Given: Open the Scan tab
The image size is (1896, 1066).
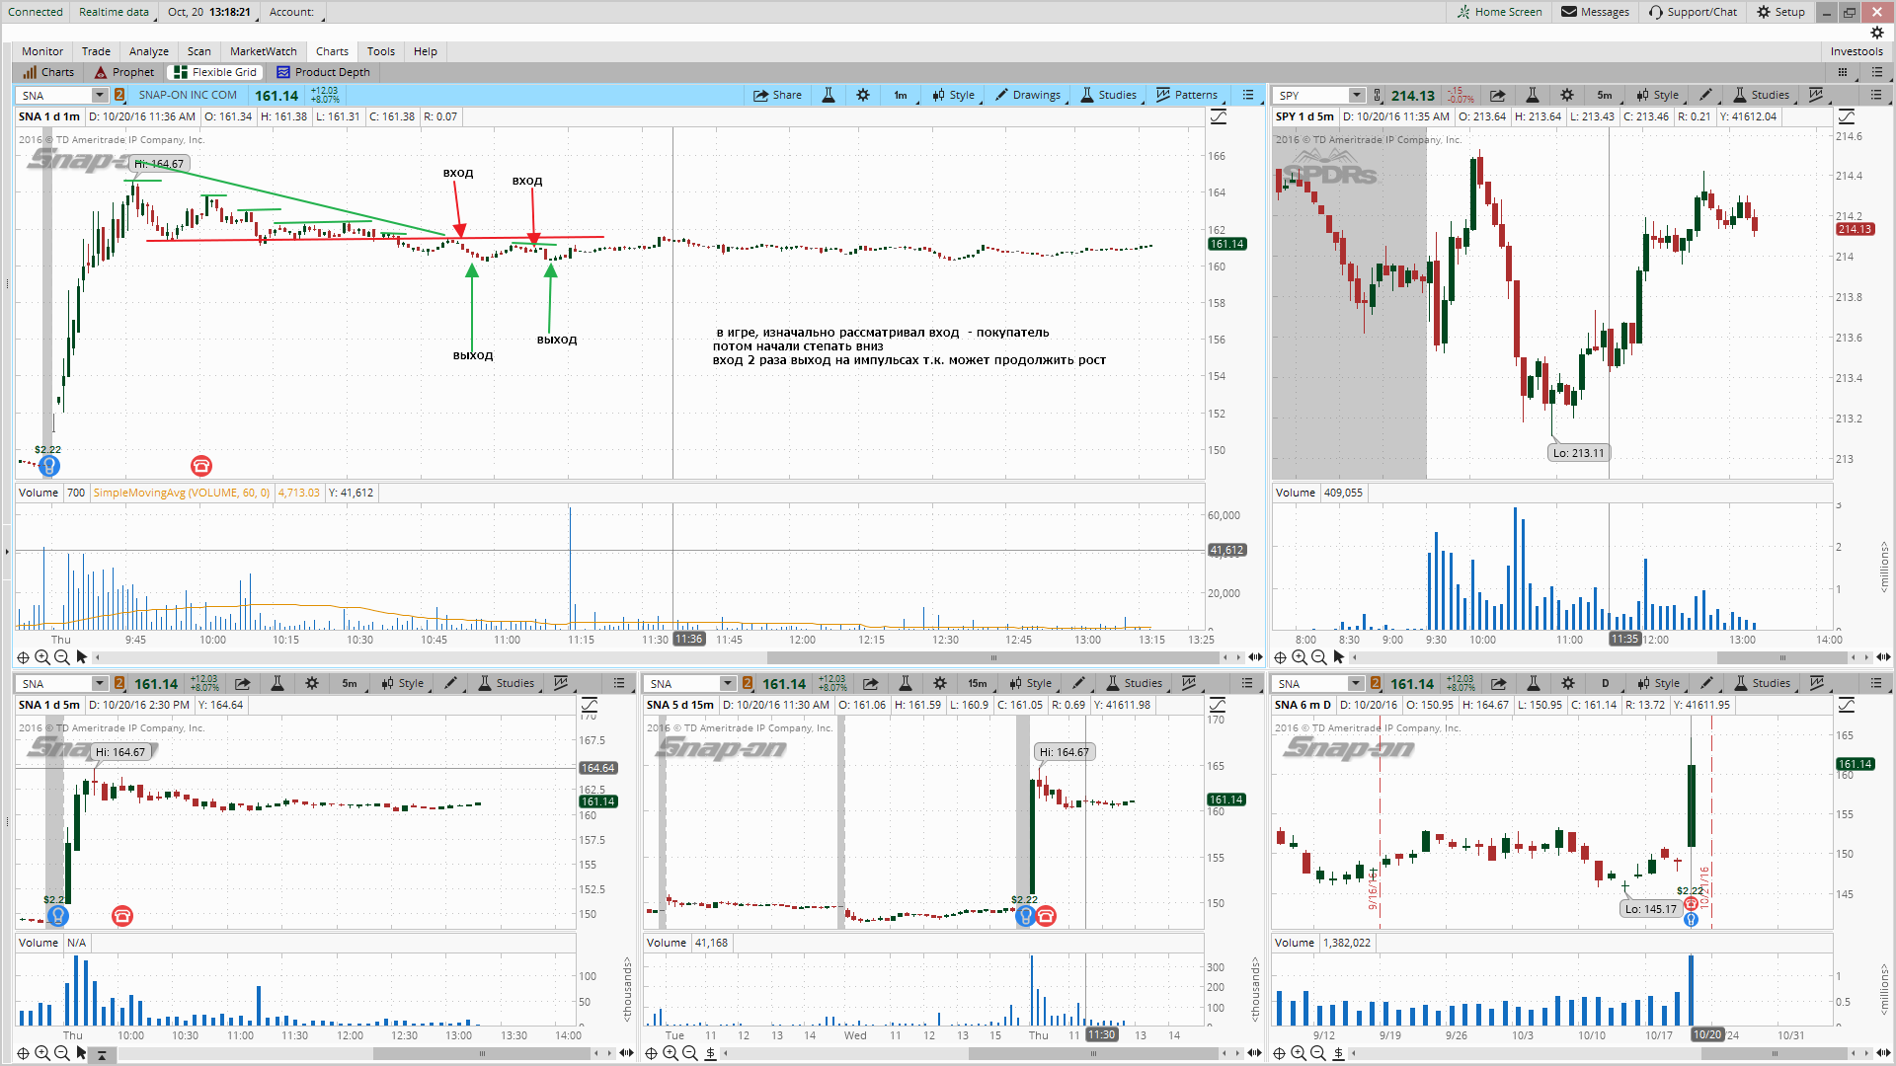Looking at the screenshot, I should pos(199,51).
